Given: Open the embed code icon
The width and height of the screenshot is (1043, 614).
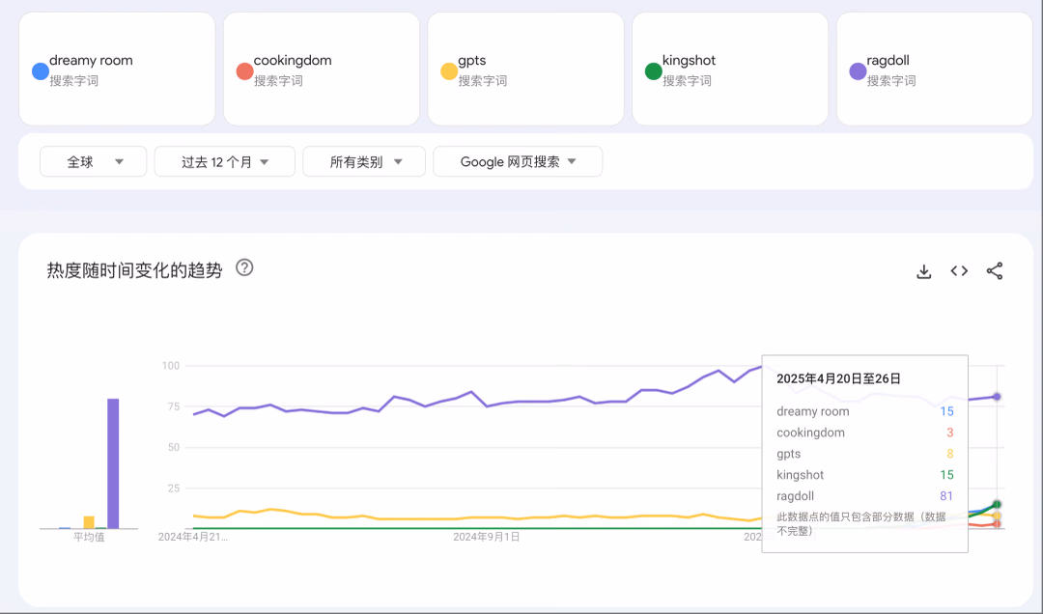Looking at the screenshot, I should 959,270.
